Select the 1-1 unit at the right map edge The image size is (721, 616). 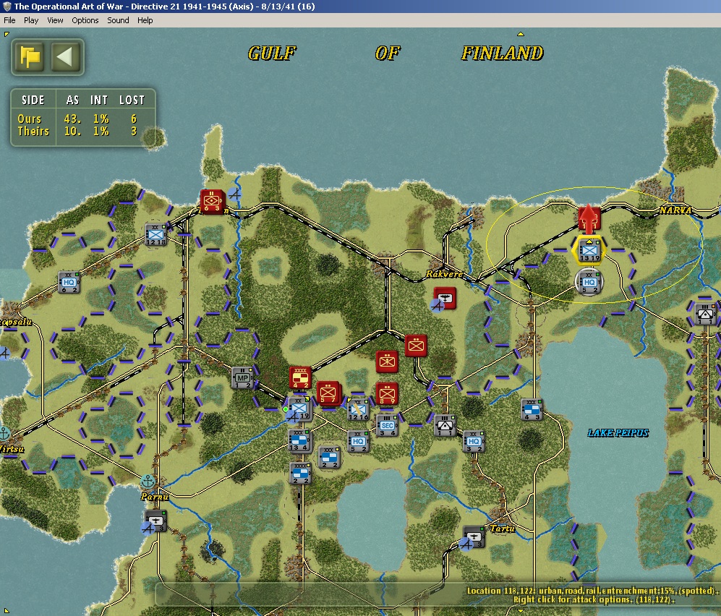coord(705,314)
